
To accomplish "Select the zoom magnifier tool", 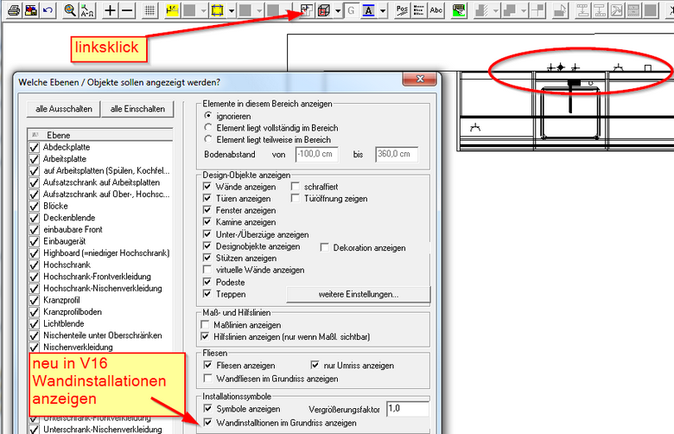I will (x=70, y=10).
